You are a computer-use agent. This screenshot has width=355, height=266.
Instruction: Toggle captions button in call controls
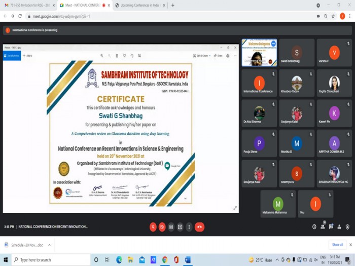[x=171, y=227]
